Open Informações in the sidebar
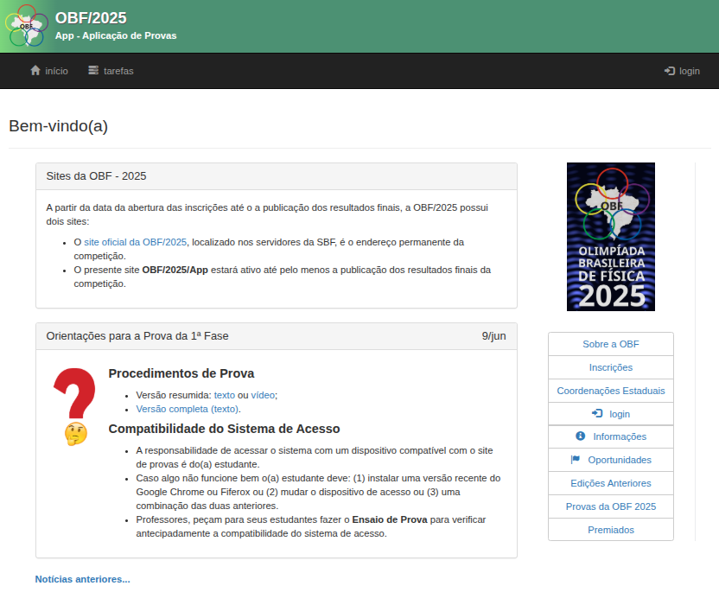Viewport: 719px width, 605px height. click(x=611, y=436)
